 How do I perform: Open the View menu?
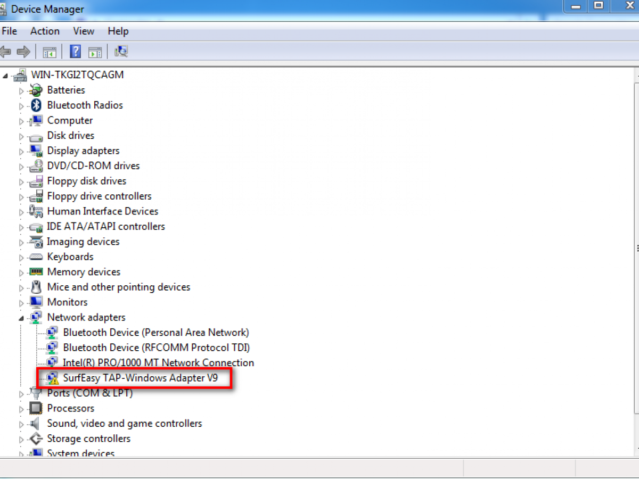click(x=84, y=31)
